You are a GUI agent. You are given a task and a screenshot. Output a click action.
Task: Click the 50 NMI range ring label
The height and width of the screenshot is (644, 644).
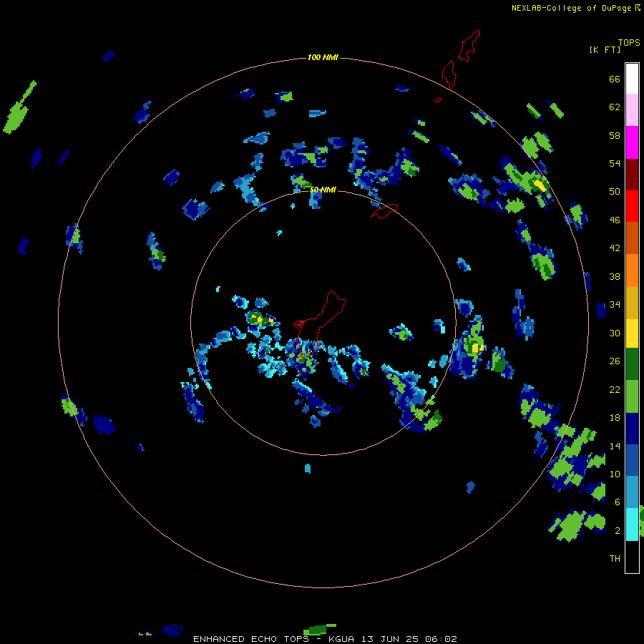(323, 190)
